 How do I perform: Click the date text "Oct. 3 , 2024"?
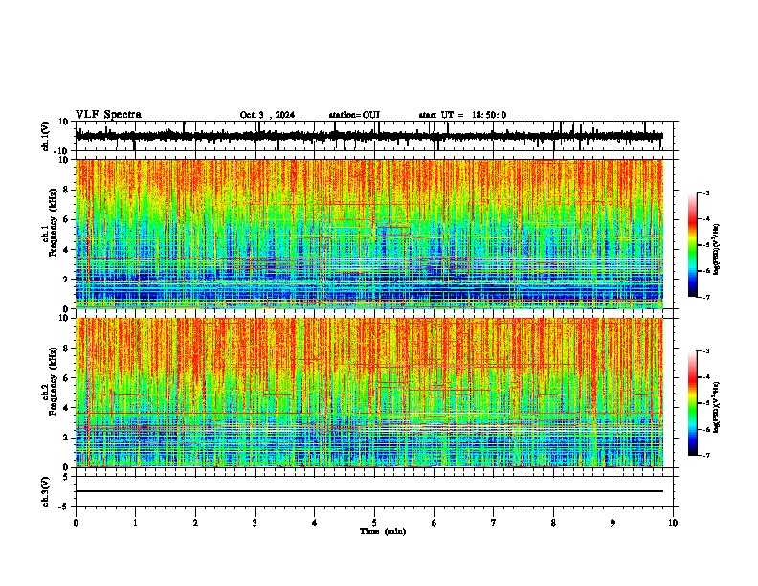coord(267,115)
